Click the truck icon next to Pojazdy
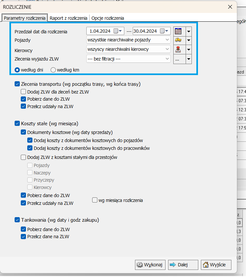Viewport: 246px width, 277px height. [178, 40]
